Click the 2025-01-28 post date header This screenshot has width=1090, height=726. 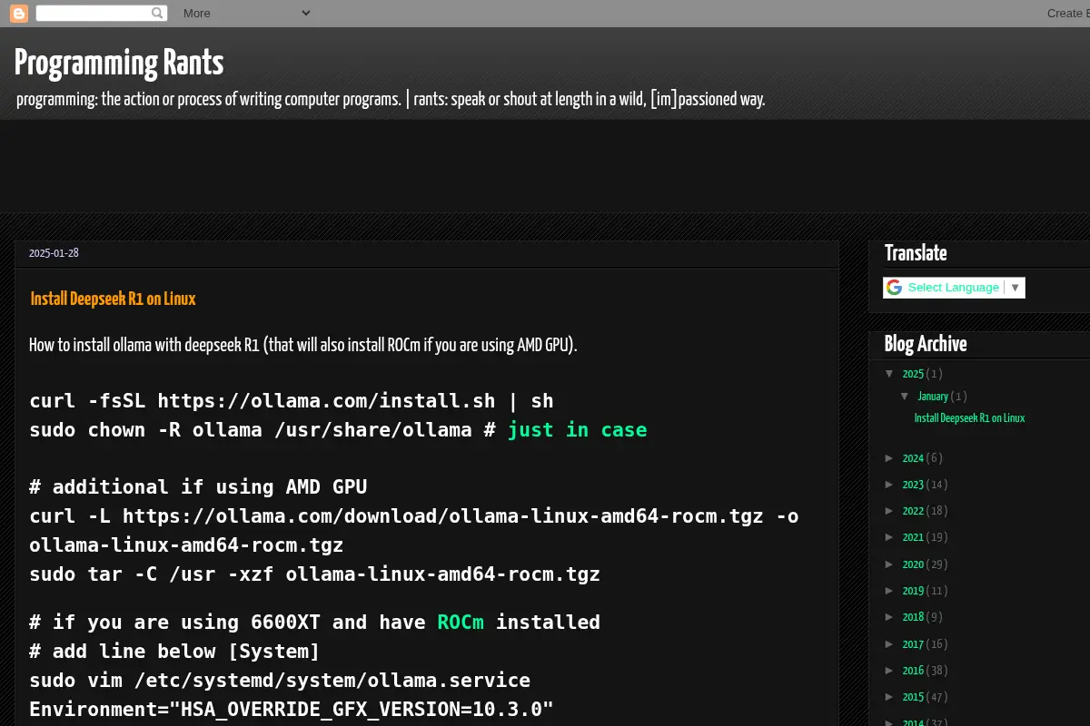point(54,253)
